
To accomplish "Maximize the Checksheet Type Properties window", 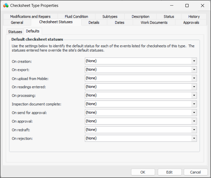I will point(187,6).
